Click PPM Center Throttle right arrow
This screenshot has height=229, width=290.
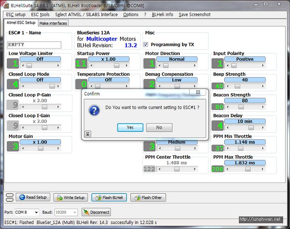[195, 169]
